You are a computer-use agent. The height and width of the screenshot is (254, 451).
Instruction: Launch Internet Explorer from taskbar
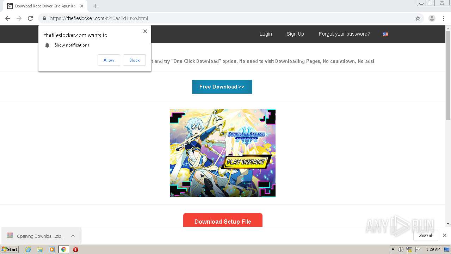click(x=28, y=249)
